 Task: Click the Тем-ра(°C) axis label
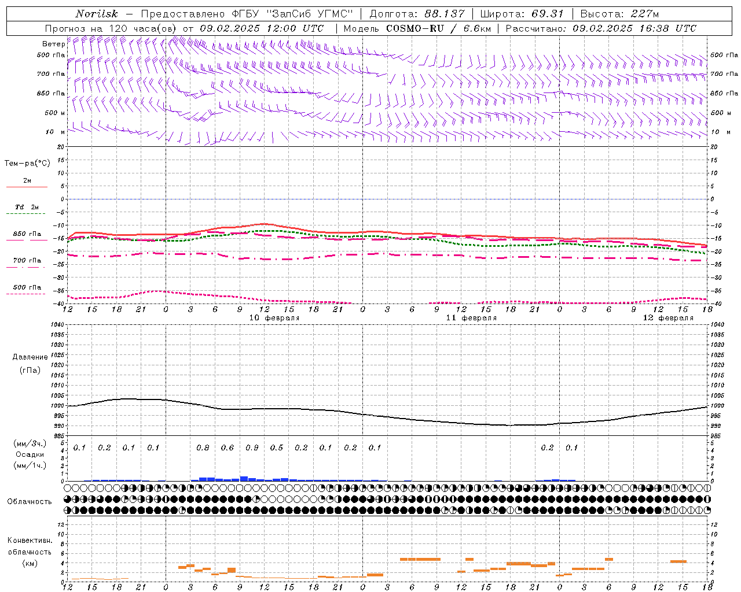tap(27, 164)
